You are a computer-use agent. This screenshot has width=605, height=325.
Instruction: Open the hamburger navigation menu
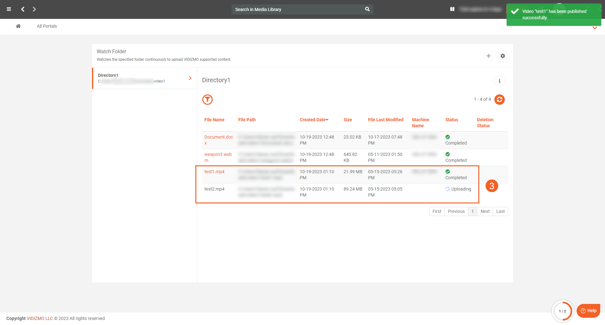click(9, 9)
